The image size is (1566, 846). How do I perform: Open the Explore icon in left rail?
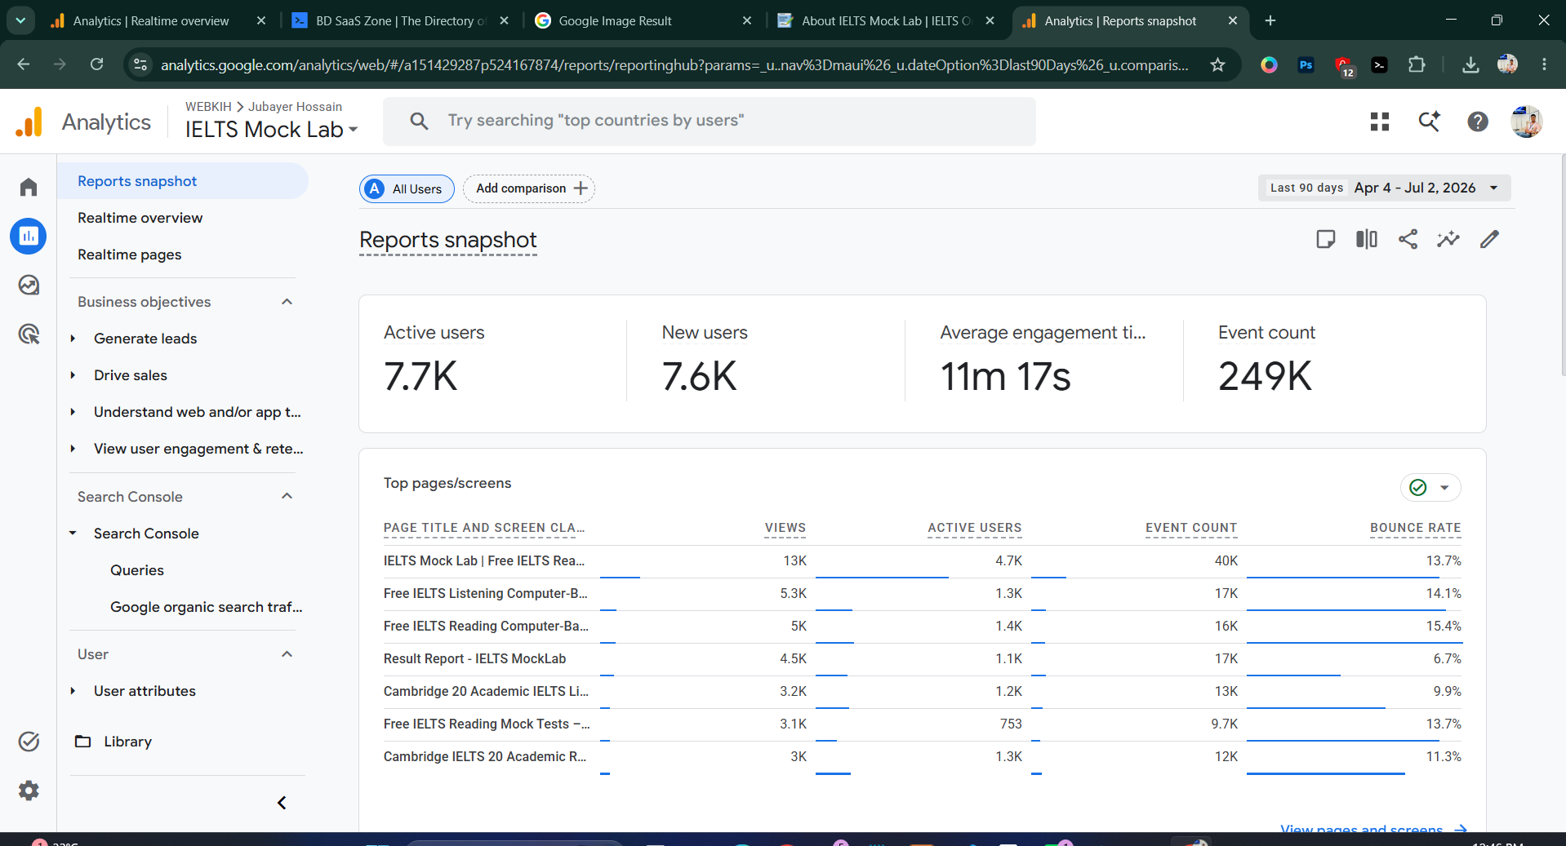[x=29, y=285]
